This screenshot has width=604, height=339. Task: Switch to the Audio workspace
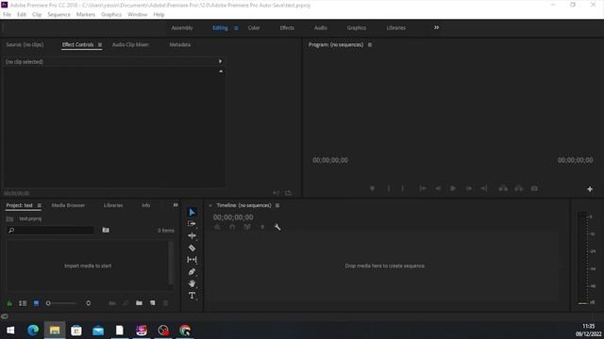click(x=321, y=27)
